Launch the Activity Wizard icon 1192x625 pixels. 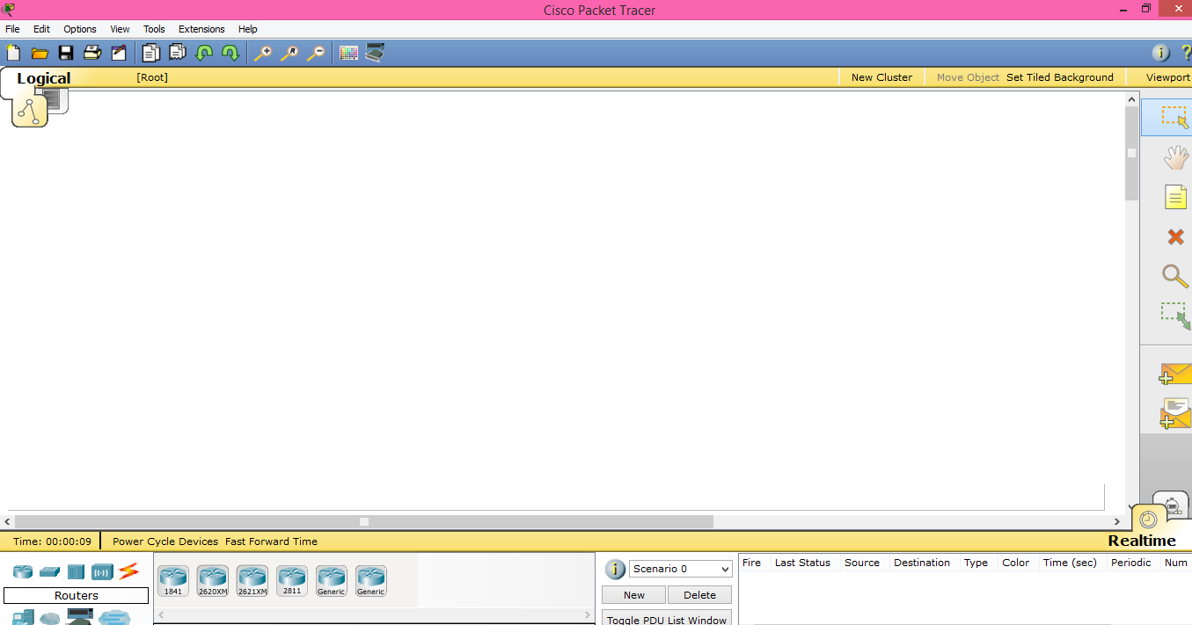(119, 53)
